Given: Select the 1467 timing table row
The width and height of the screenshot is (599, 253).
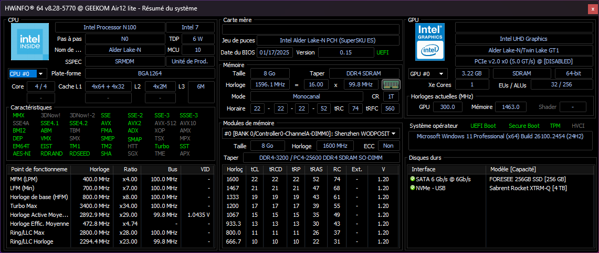Looking at the screenshot, I should [x=310, y=188].
